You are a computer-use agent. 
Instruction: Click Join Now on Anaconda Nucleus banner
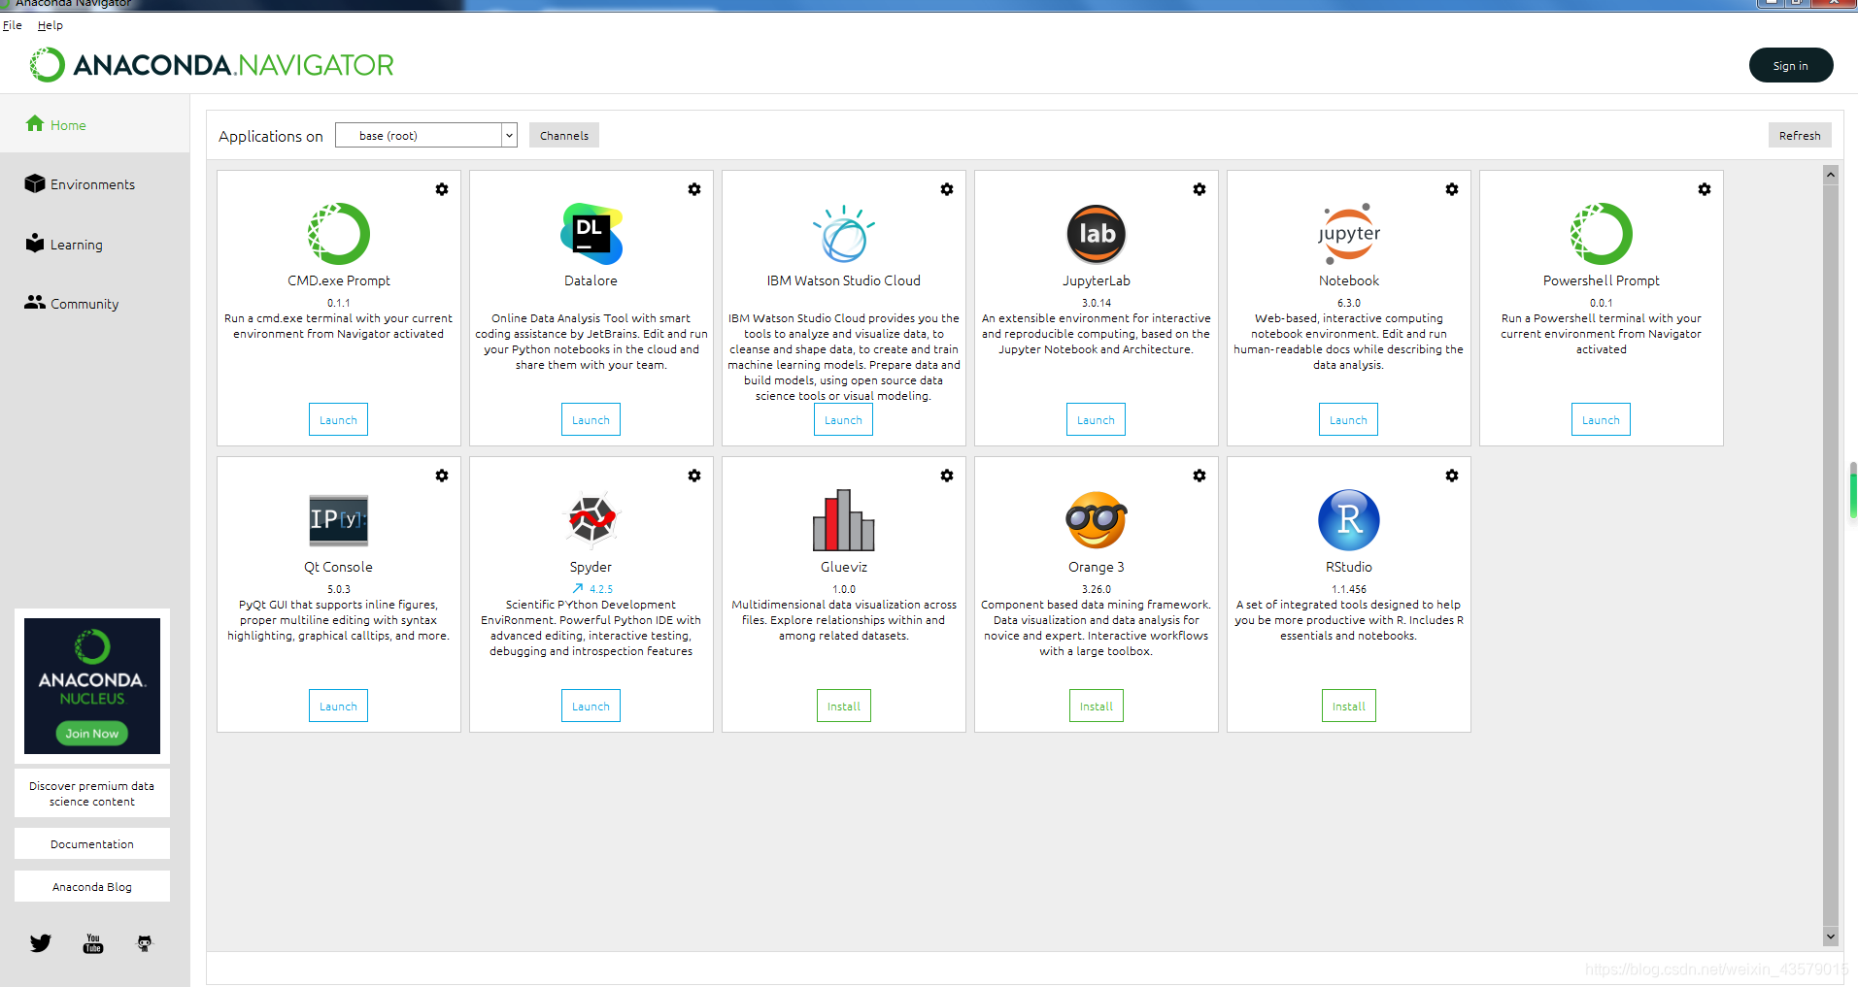click(92, 734)
